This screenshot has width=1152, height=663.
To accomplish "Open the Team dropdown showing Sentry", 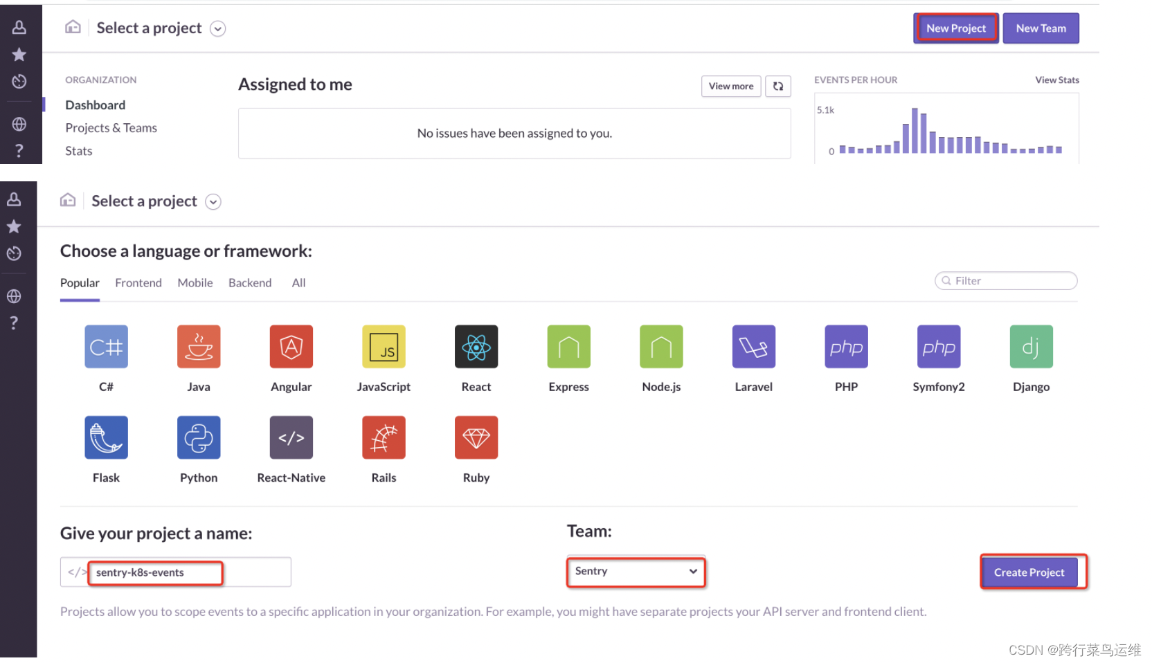I will (636, 572).
